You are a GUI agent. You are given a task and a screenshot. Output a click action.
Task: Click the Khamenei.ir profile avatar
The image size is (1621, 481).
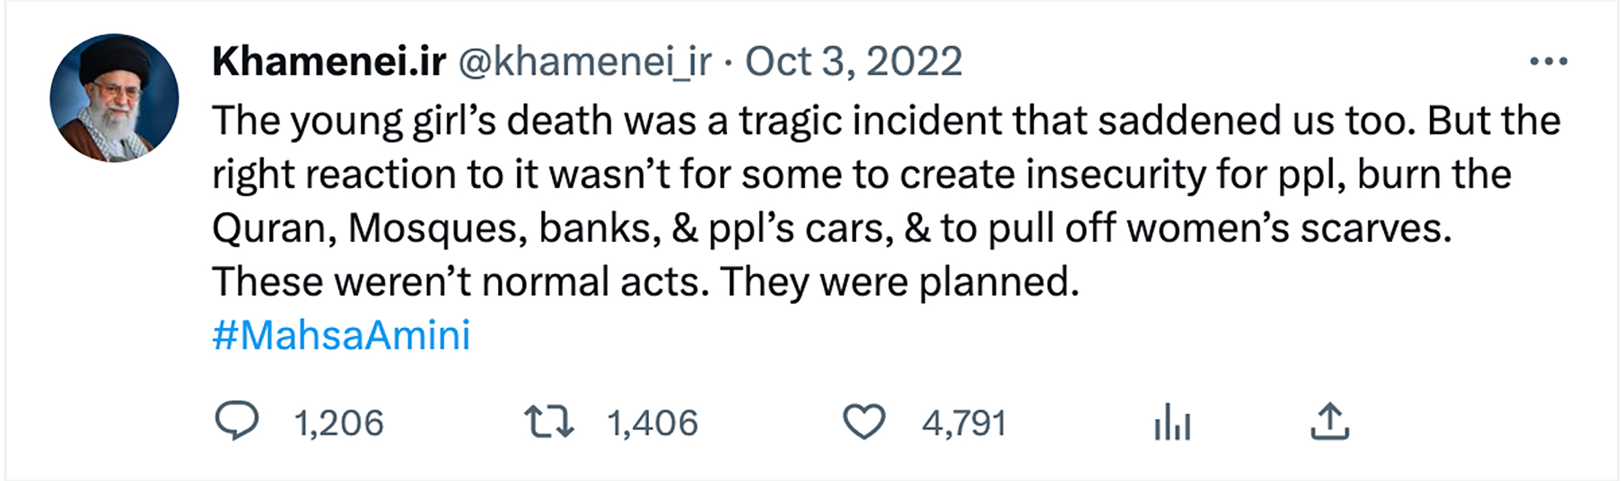(x=114, y=98)
